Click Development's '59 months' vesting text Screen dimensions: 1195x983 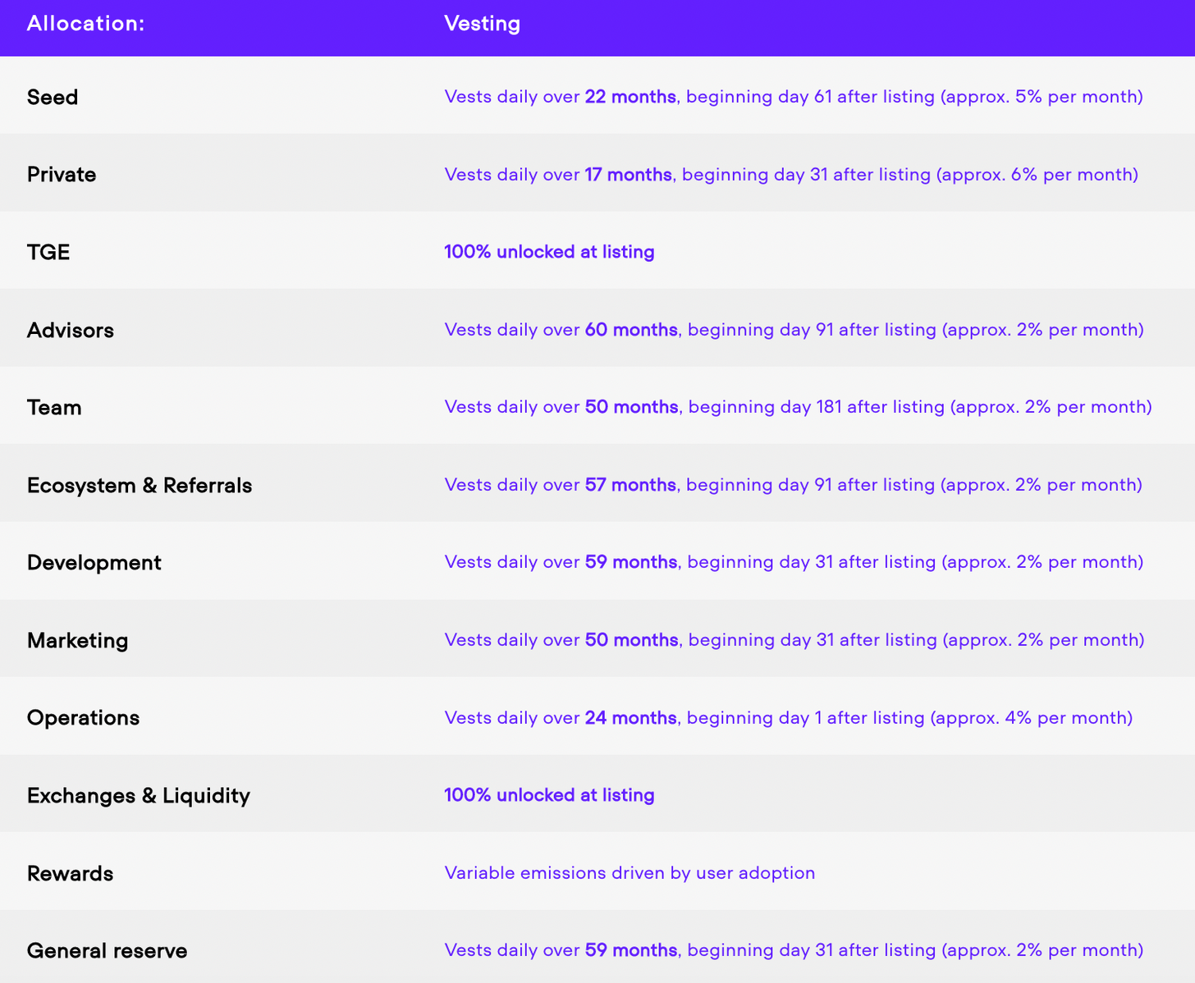pos(631,562)
